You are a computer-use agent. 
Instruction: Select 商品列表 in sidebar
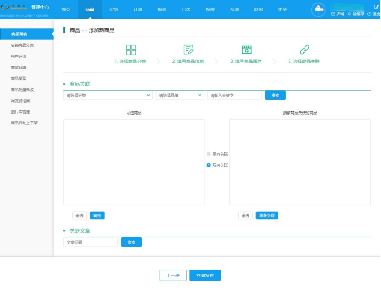[27, 34]
